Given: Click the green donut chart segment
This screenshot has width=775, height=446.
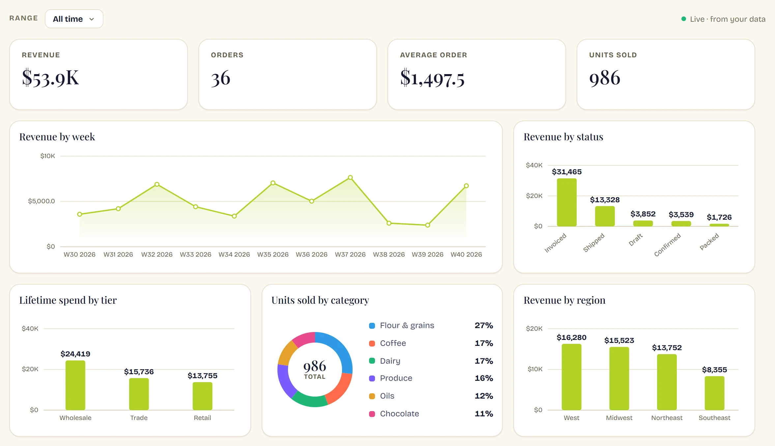Looking at the screenshot, I should [x=310, y=401].
